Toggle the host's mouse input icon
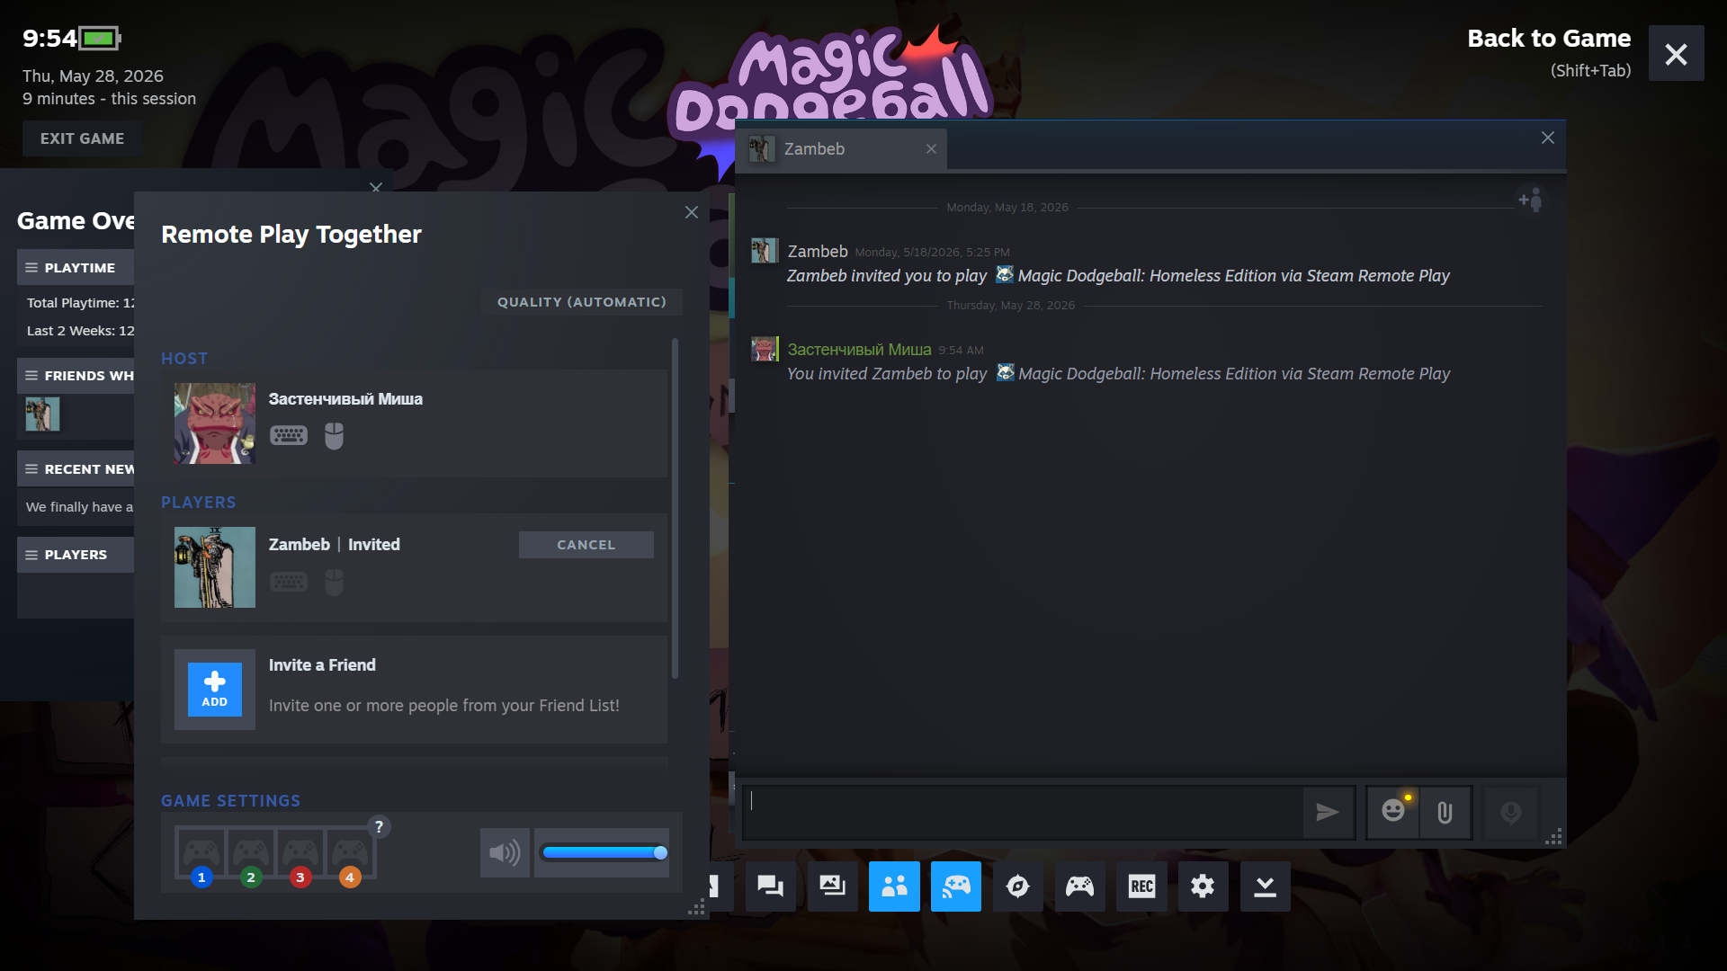1727x971 pixels. [334, 436]
